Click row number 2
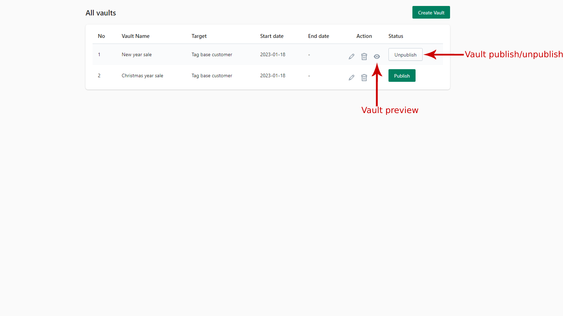 coord(99,76)
